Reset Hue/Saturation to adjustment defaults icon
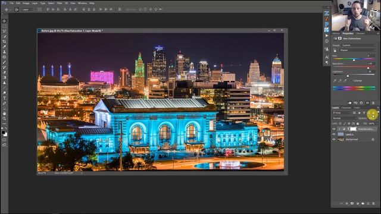This screenshot has width=381, height=214. tap(361, 103)
